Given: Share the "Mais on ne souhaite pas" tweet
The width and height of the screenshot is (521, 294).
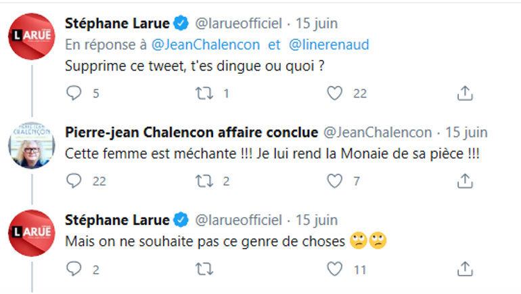Looking at the screenshot, I should coord(465,270).
